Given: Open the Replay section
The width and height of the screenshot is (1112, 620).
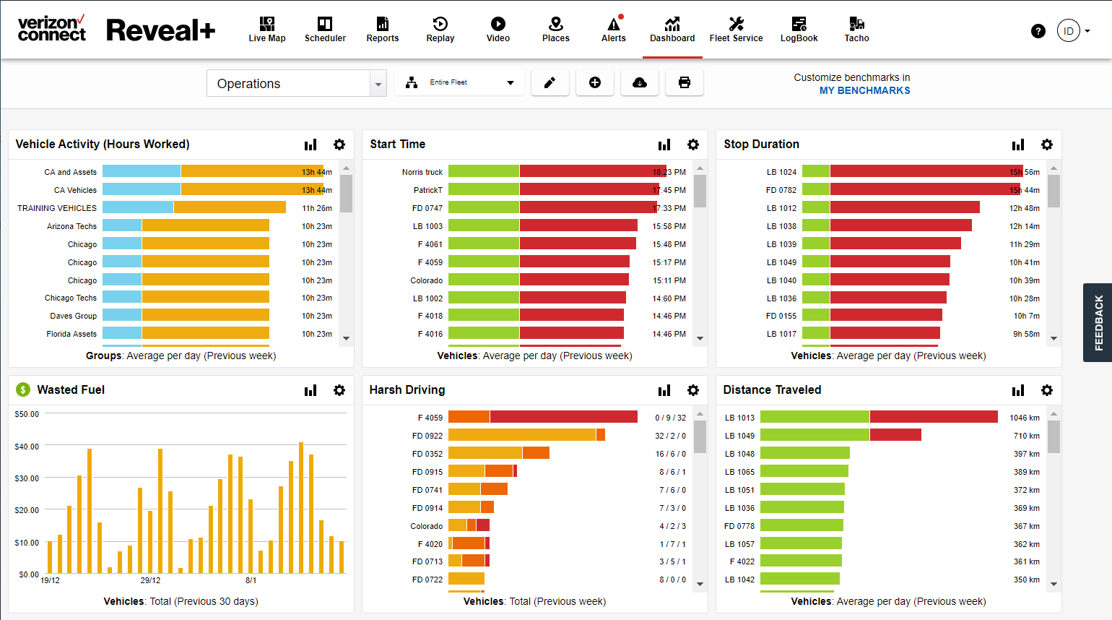Looking at the screenshot, I should tap(440, 29).
